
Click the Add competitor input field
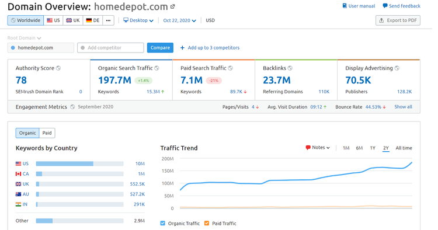pyautogui.click(x=110, y=48)
